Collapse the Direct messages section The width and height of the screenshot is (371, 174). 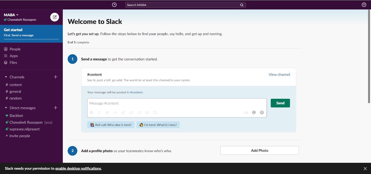pyautogui.click(x=6, y=108)
